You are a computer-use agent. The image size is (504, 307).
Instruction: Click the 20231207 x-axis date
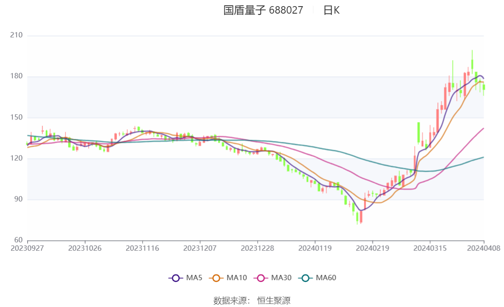click(200, 248)
